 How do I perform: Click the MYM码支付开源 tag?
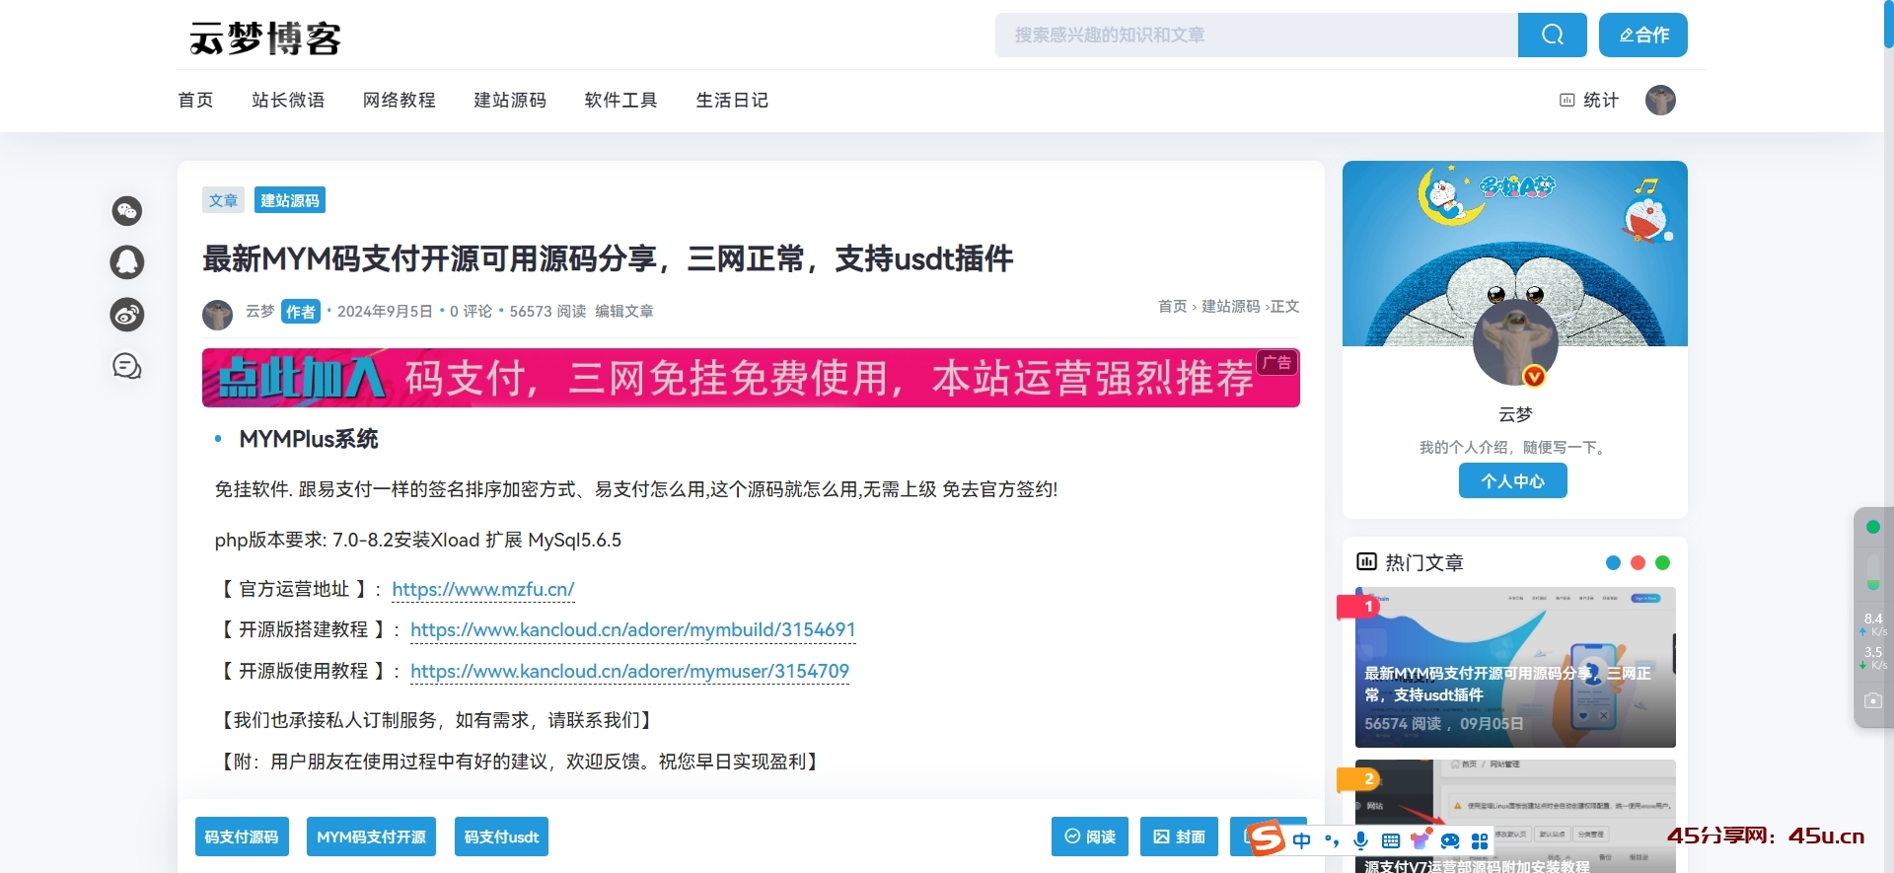[x=371, y=837]
